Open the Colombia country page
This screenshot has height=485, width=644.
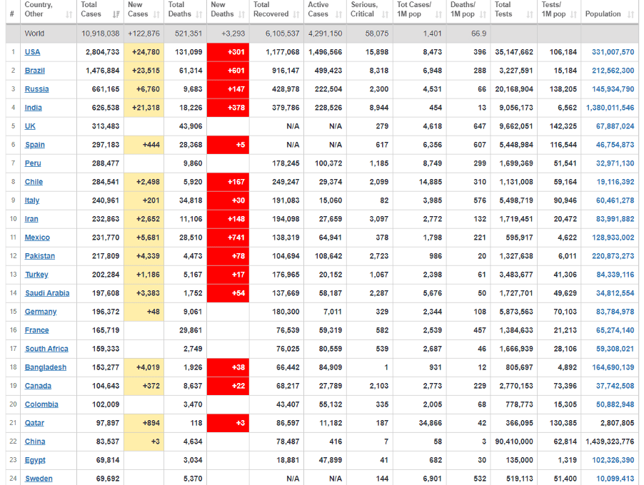pos(41,404)
